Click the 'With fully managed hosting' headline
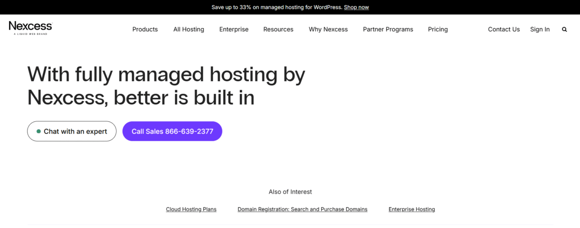 (x=166, y=86)
